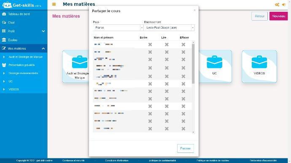Close the Partager le cours dialog with X
291x163 pixels.
(194, 11)
